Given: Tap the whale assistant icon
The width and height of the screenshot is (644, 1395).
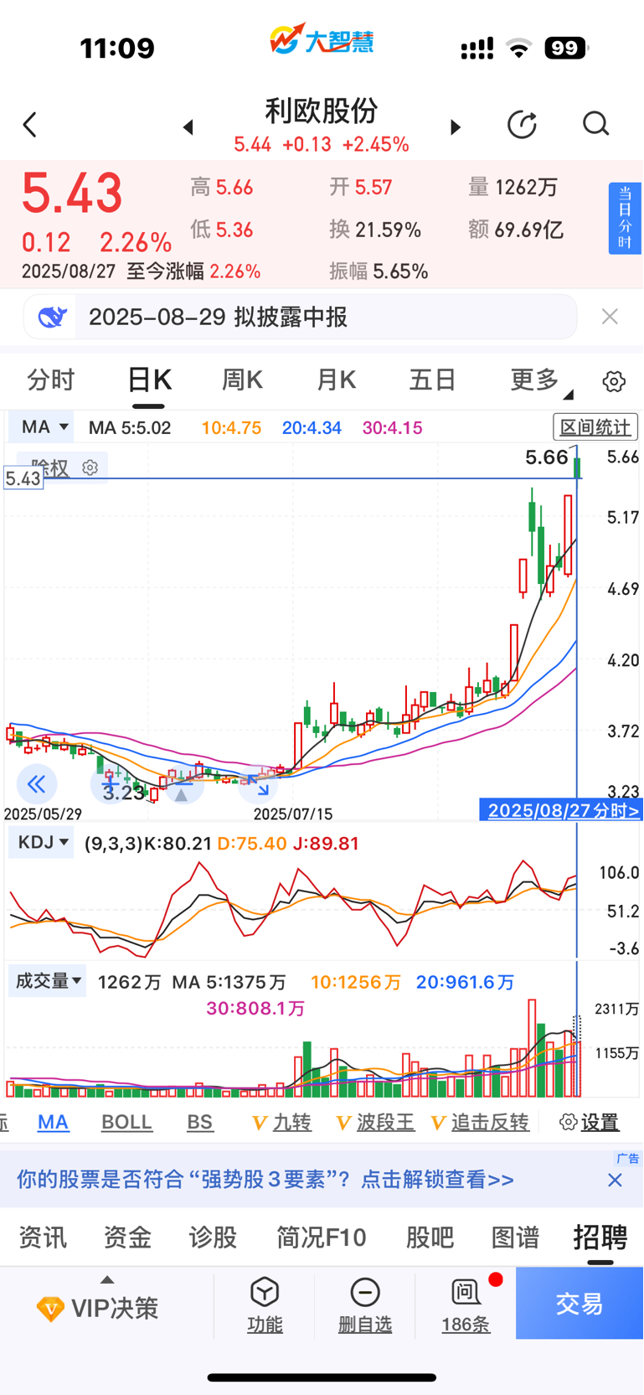Looking at the screenshot, I should (x=52, y=317).
